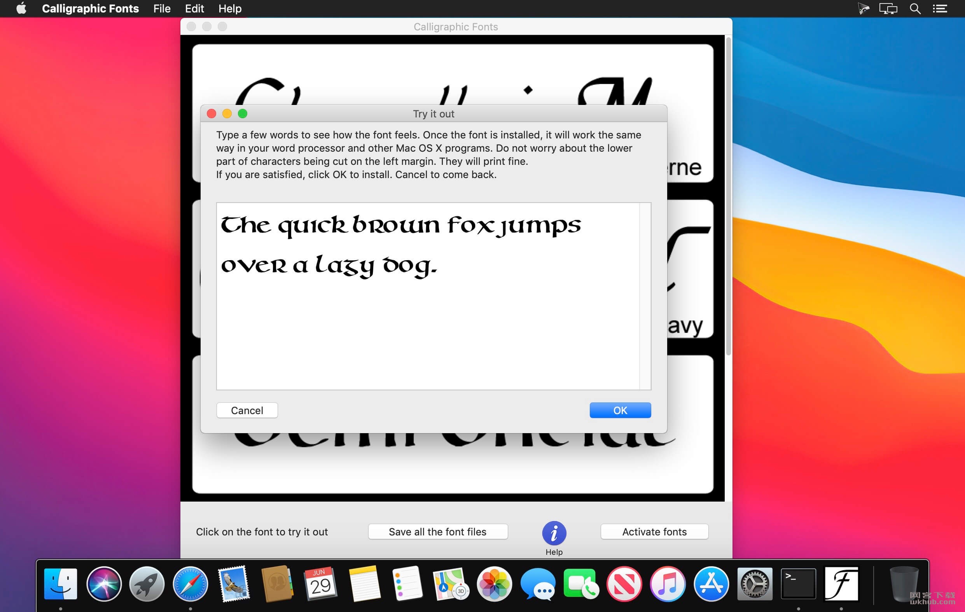The height and width of the screenshot is (612, 965).
Task: Open Notification Center list icon in menu bar
Action: [x=940, y=9]
